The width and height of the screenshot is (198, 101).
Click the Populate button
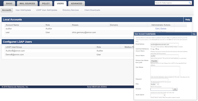point(154,61)
